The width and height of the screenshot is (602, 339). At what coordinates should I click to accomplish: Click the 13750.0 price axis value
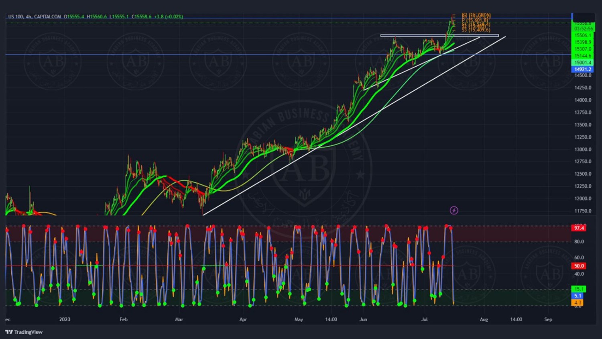click(x=583, y=112)
